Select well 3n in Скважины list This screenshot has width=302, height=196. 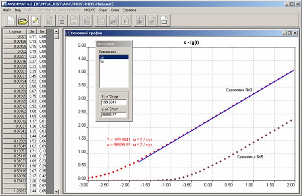click(x=114, y=57)
